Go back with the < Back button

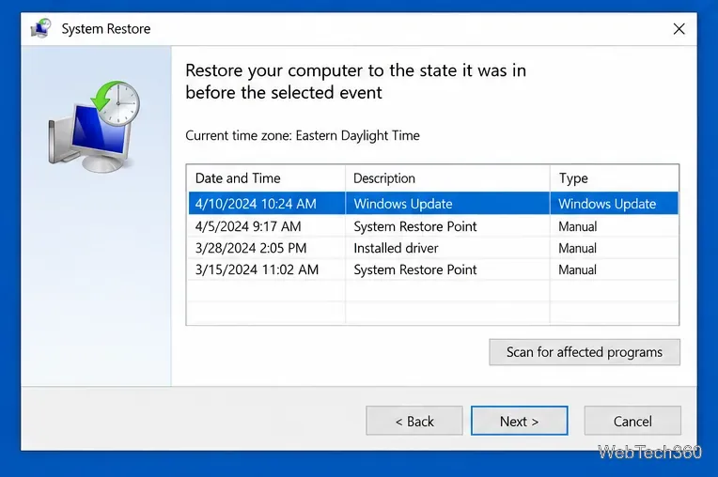414,421
